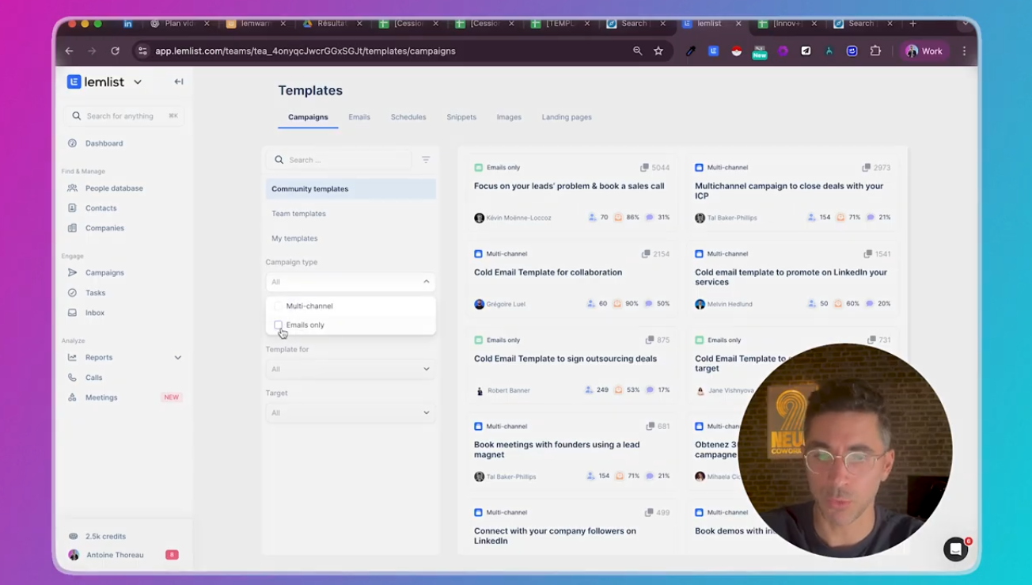Click the copies icon next to 2973

pos(866,168)
